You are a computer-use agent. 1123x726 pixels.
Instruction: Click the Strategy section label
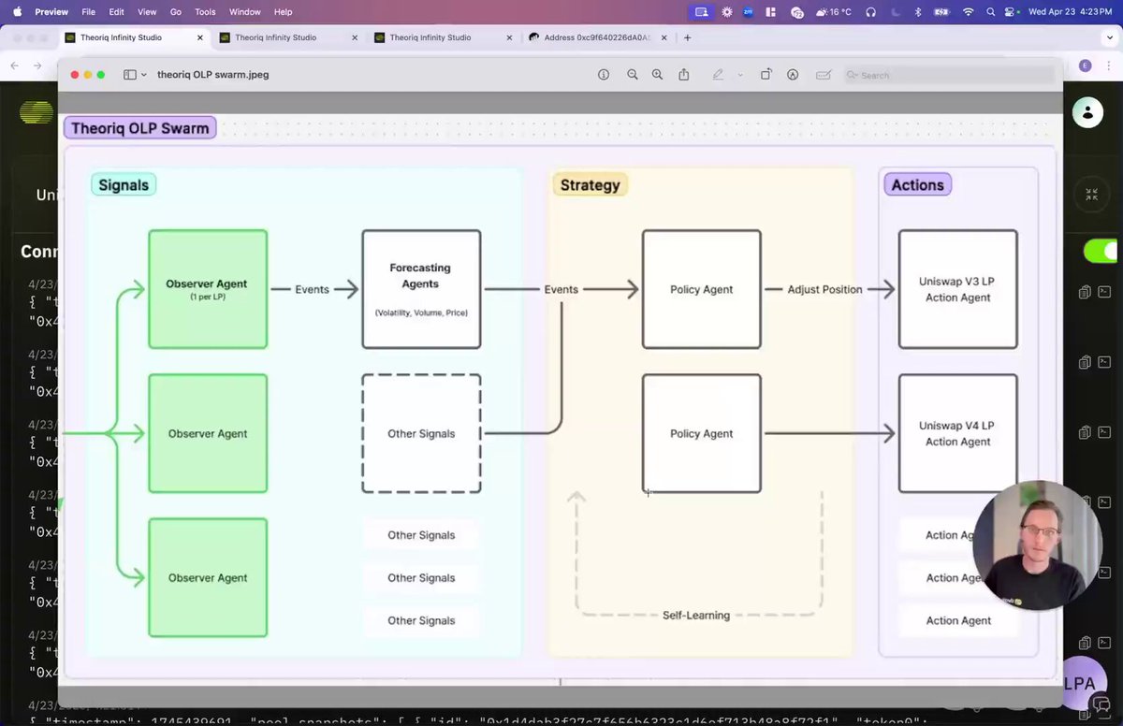tap(590, 185)
